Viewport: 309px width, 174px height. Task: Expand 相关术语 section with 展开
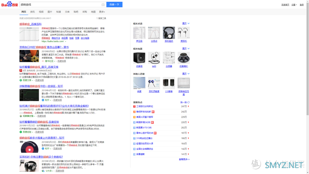click(x=186, y=24)
